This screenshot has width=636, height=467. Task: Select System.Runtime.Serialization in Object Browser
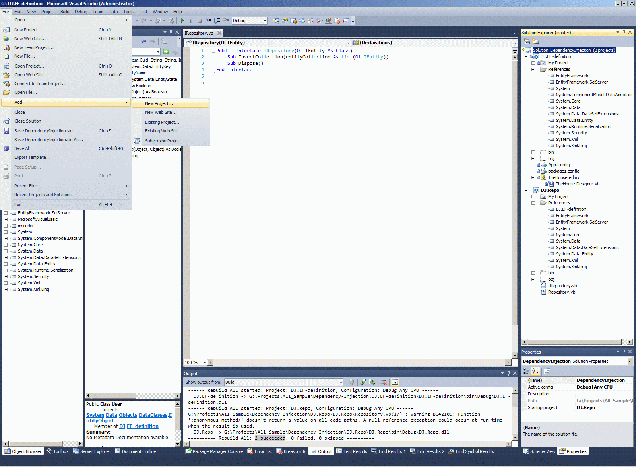point(45,270)
